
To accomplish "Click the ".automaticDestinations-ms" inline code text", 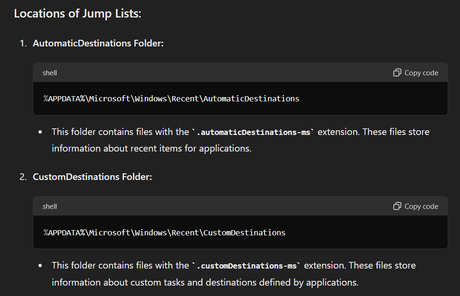I will click(253, 132).
